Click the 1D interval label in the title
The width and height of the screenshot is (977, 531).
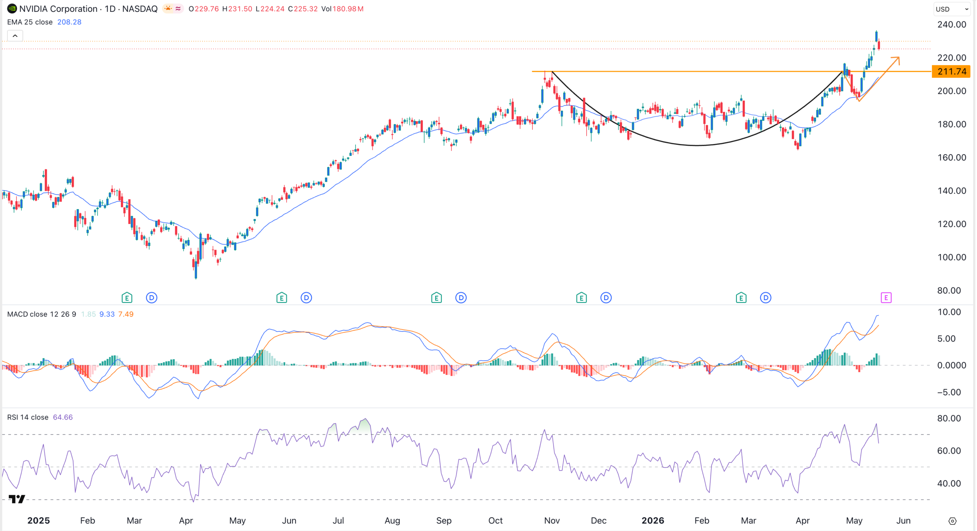tap(110, 9)
